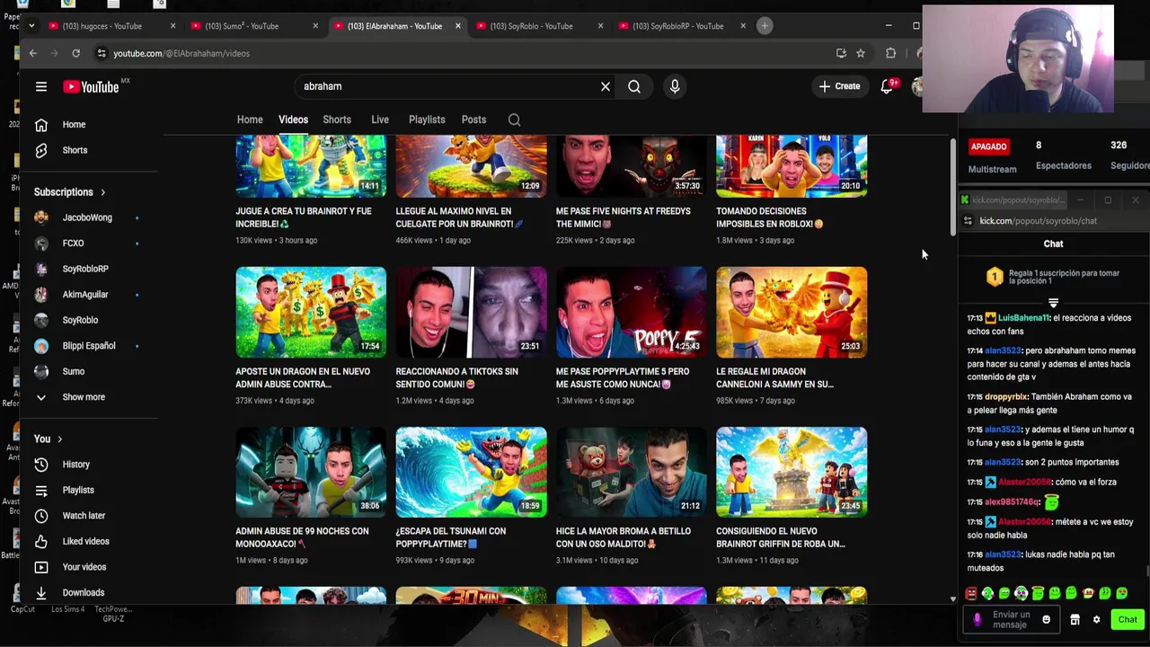Open the YouTube guide hamburger menu
The width and height of the screenshot is (1150, 647).
click(x=40, y=86)
